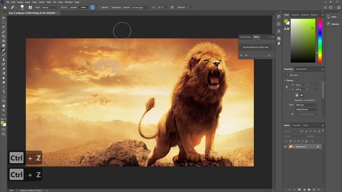Click the rainbow hue slider strip

click(320, 41)
